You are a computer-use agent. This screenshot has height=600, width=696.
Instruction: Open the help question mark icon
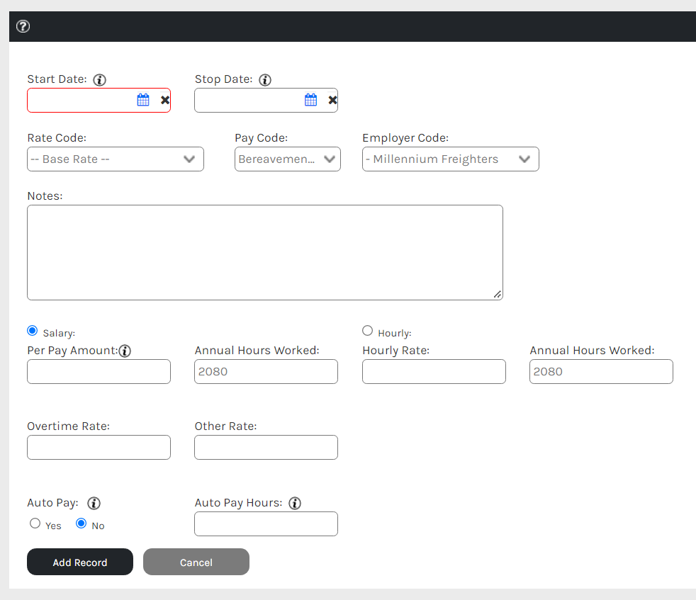click(x=23, y=27)
